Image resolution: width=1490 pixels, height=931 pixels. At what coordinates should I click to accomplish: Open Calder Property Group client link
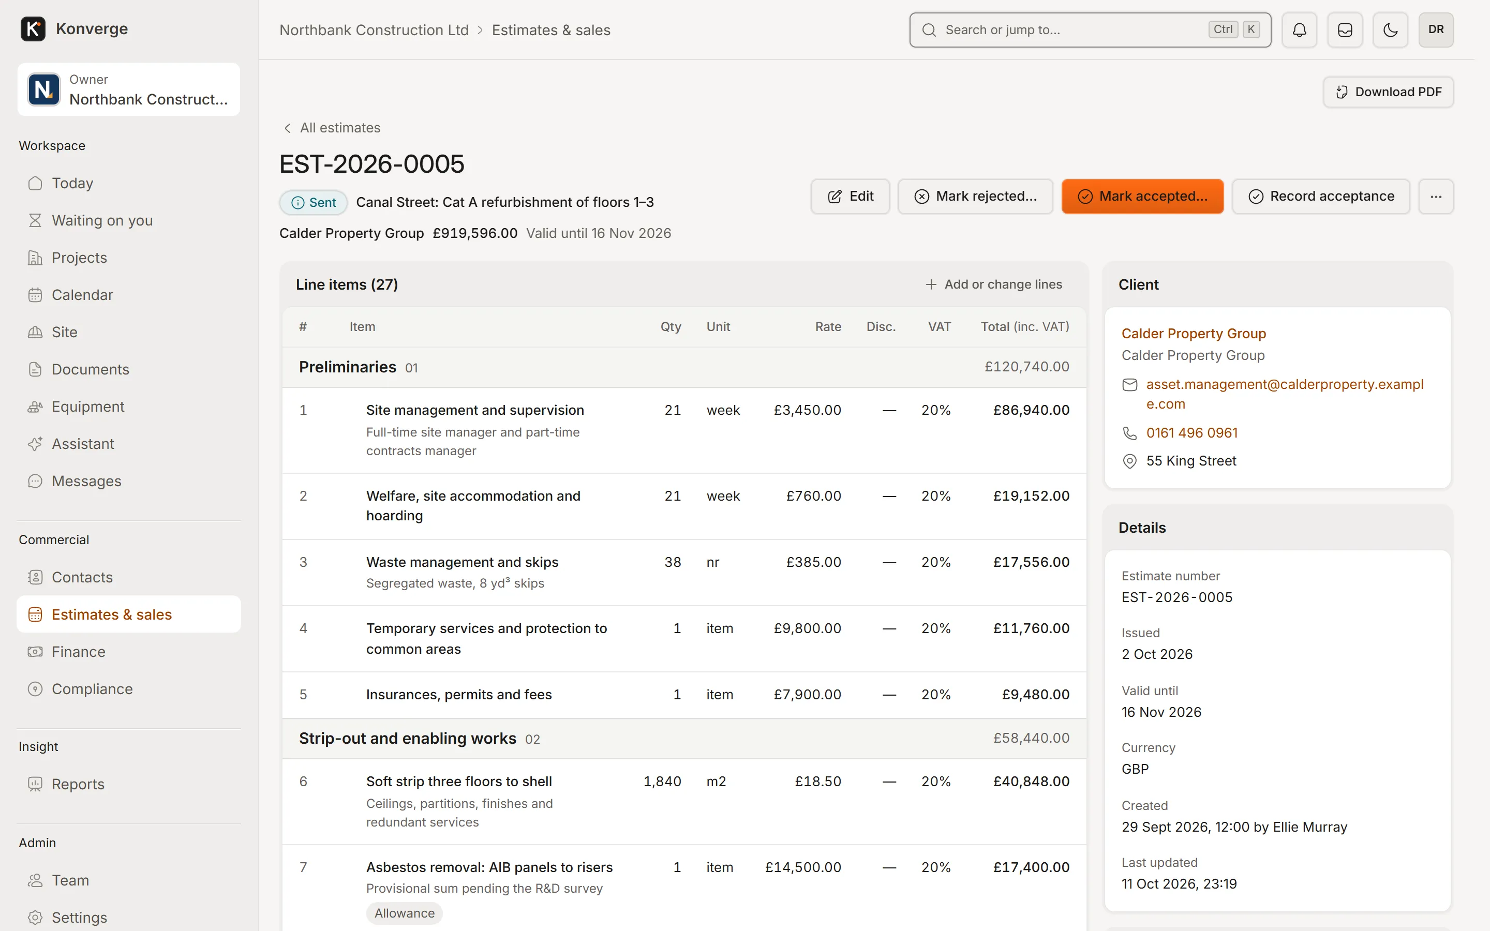1193,333
